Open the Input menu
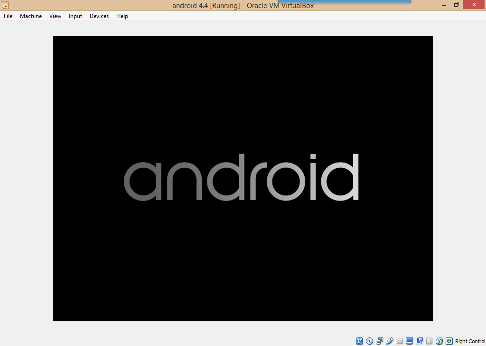 point(75,16)
